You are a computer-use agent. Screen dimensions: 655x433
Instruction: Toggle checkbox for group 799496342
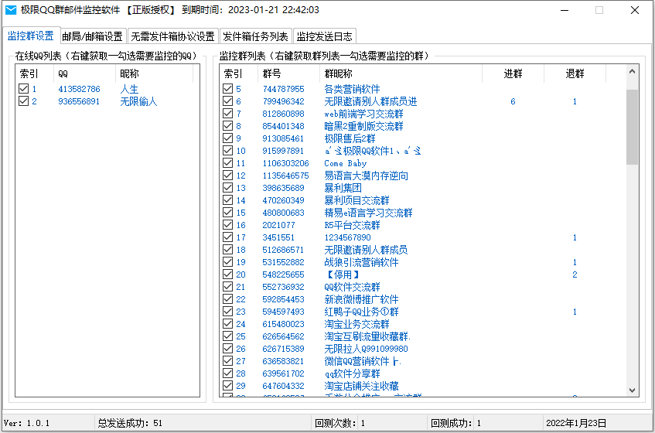tap(227, 101)
